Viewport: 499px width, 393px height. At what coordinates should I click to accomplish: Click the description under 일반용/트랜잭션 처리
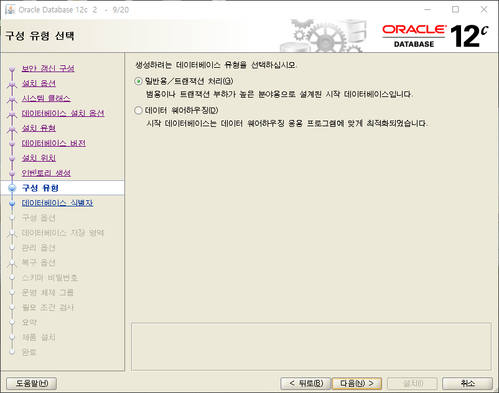pos(279,94)
